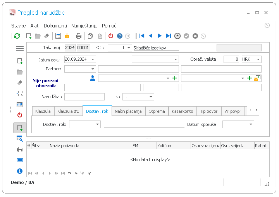
Task: Open sidebar search table icon
Action: coord(20,139)
